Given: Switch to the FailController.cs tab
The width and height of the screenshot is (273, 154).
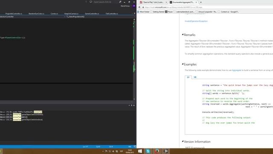Looking at the screenshot, I should coord(112,14).
